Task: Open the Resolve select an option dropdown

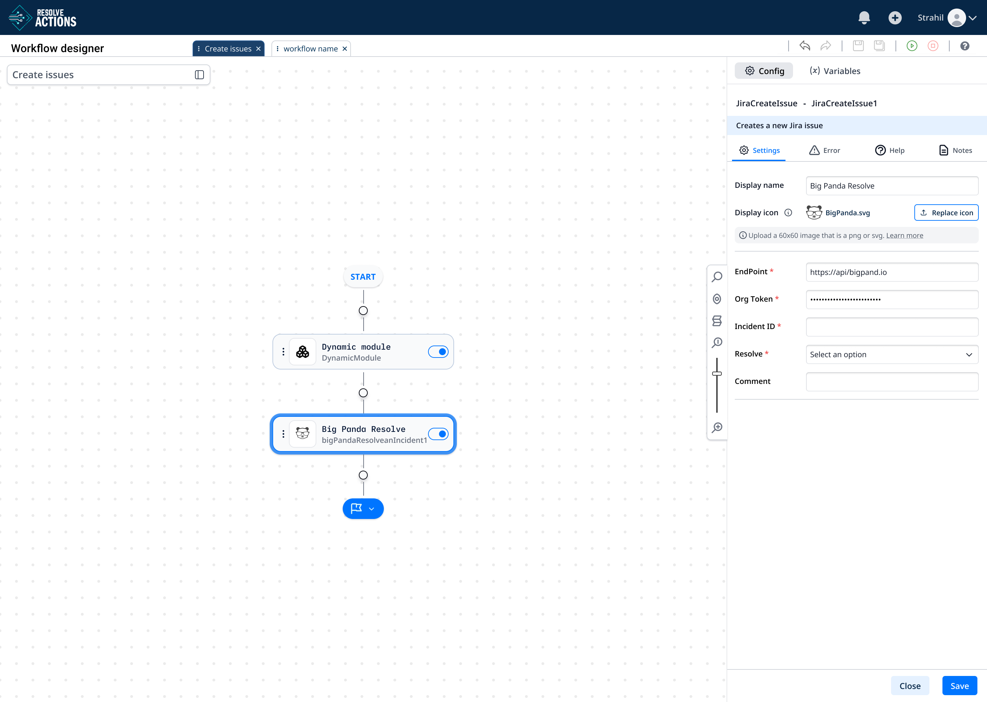Action: pos(891,354)
